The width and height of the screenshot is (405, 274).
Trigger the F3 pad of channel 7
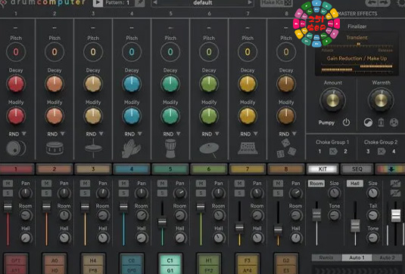click(x=248, y=264)
